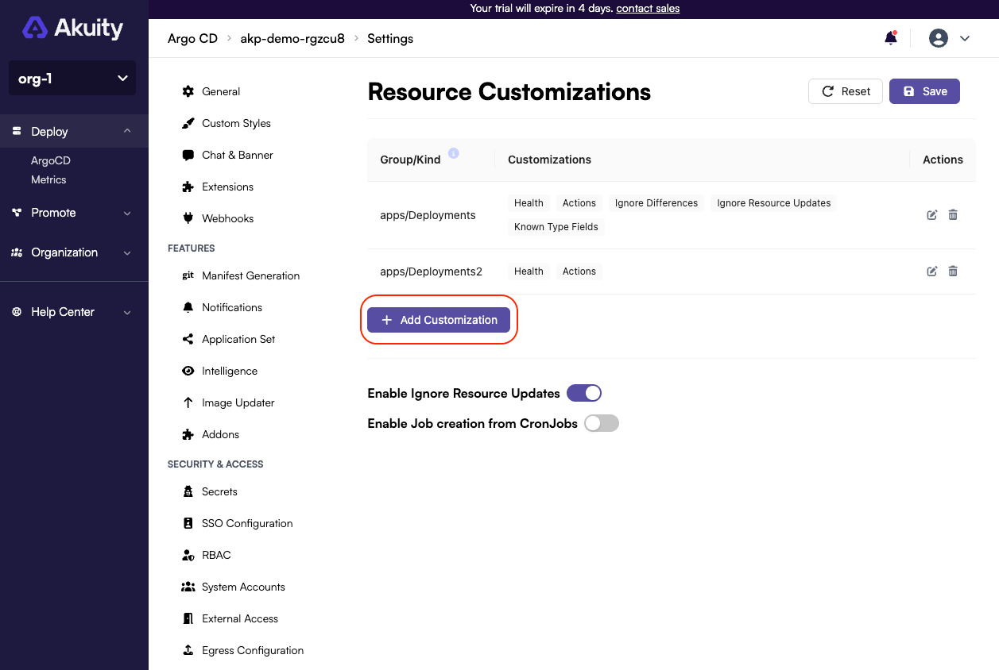
Task: Open the Application Set share icon
Action: pyautogui.click(x=188, y=339)
